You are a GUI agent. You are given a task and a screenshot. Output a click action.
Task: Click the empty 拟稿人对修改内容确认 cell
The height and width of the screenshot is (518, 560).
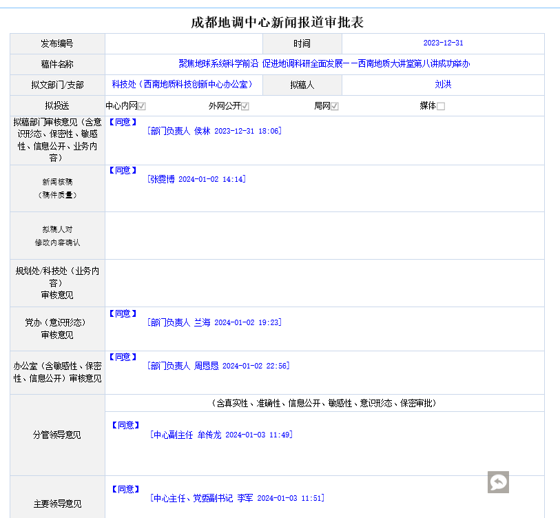pos(324,236)
